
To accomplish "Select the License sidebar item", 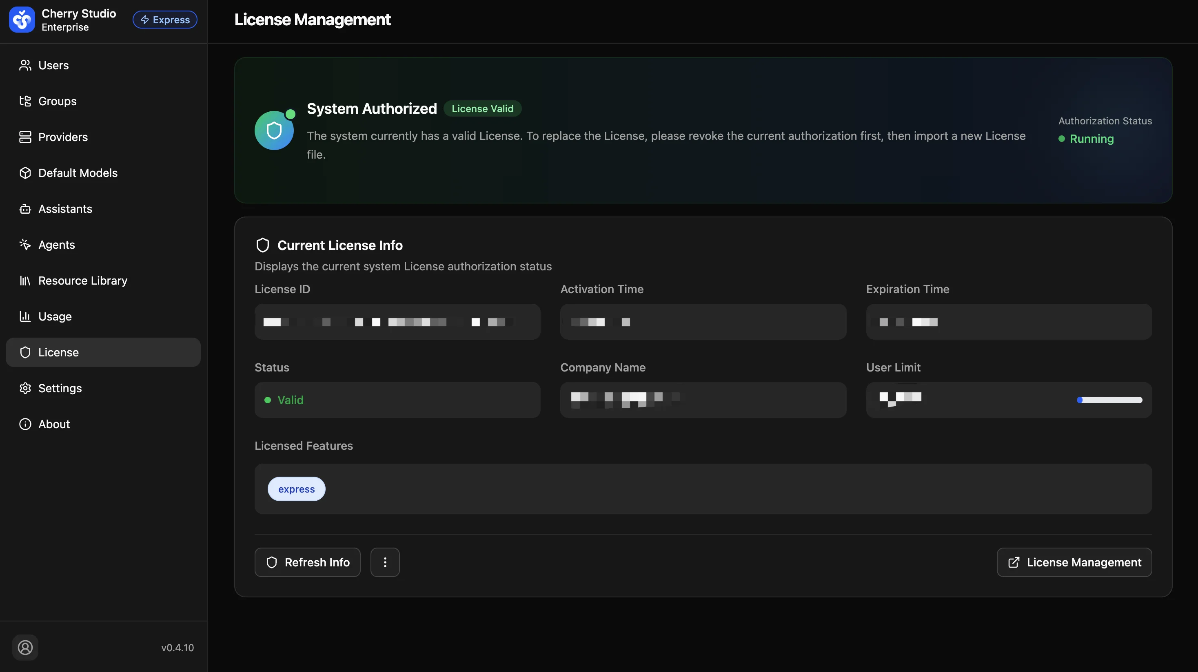I will coord(103,352).
